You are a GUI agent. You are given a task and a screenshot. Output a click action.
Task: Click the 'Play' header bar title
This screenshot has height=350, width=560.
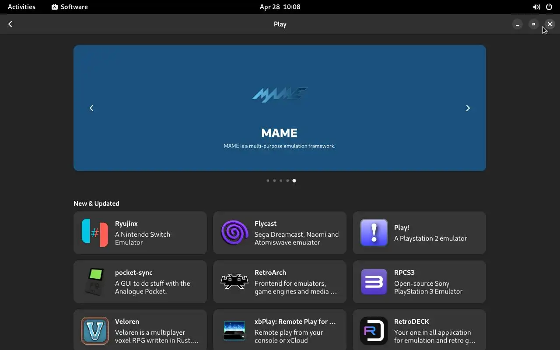[x=280, y=24]
